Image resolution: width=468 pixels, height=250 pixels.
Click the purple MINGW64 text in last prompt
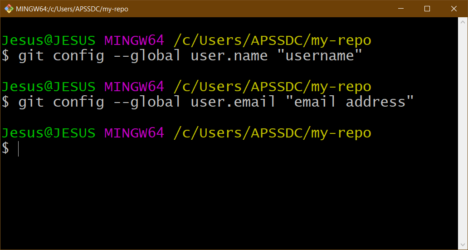[134, 133]
